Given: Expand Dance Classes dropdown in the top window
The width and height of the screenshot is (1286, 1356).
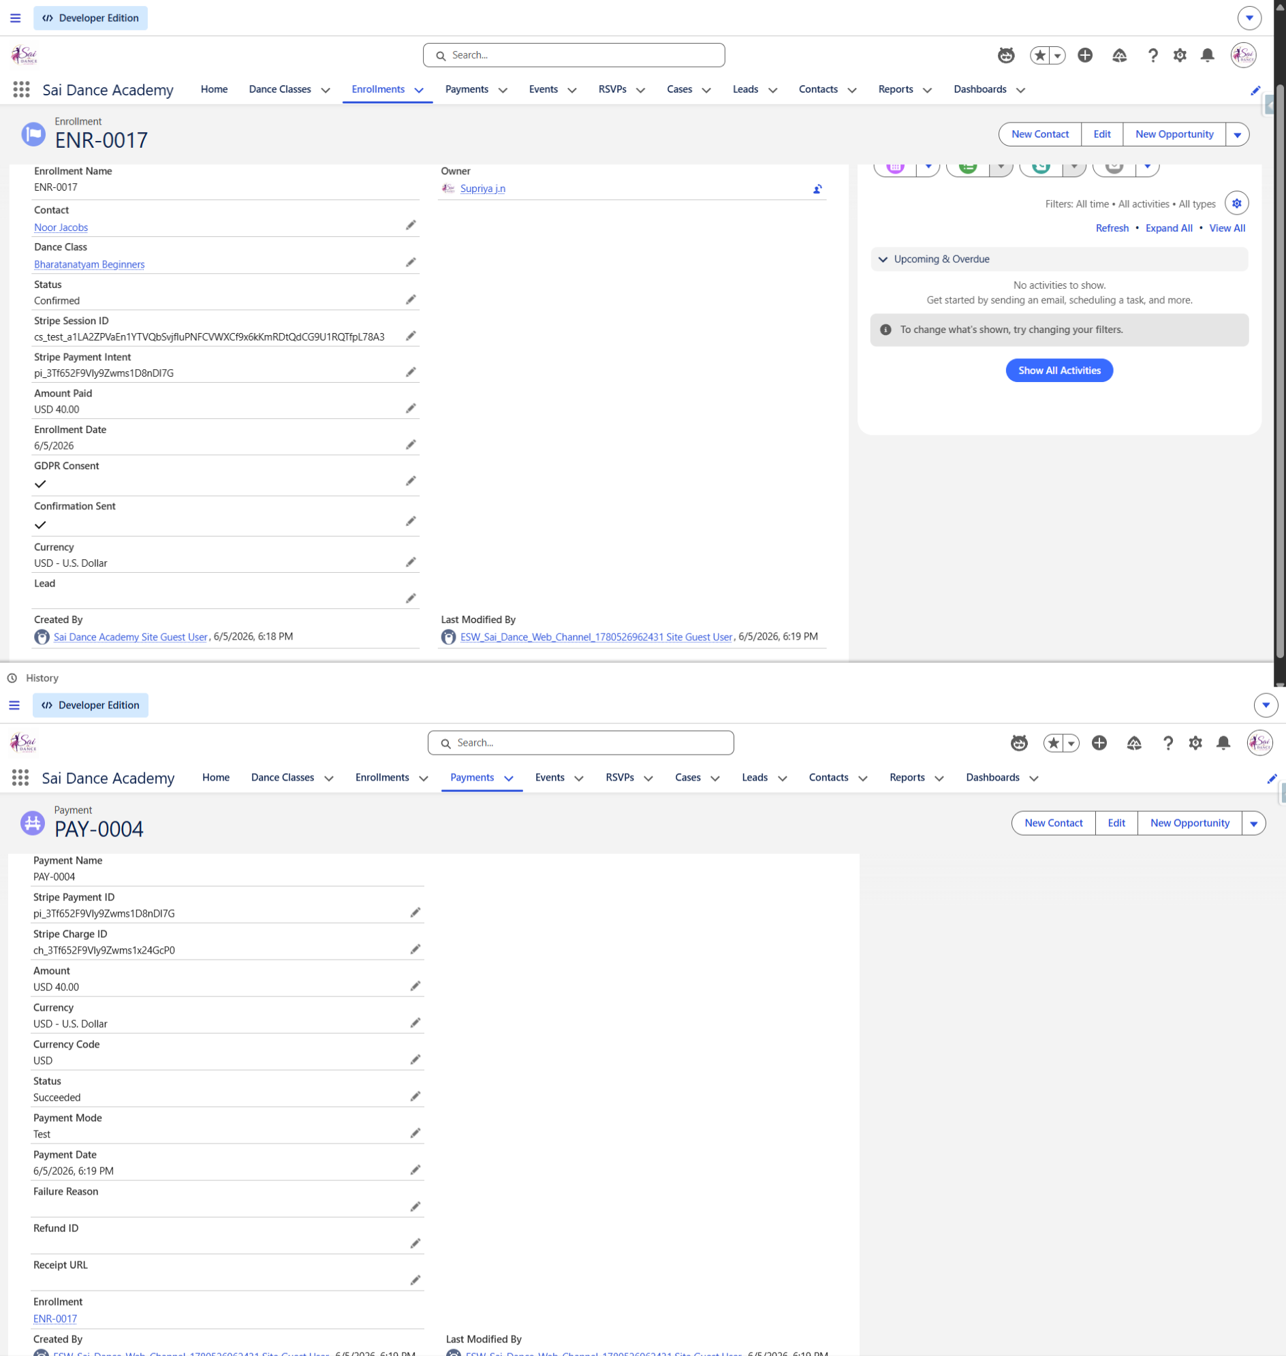Looking at the screenshot, I should (x=326, y=90).
